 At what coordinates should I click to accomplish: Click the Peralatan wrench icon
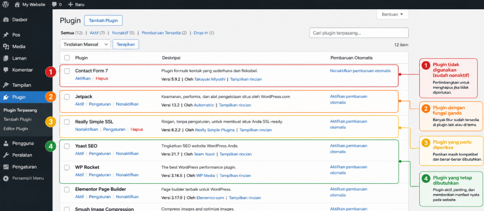point(6,155)
